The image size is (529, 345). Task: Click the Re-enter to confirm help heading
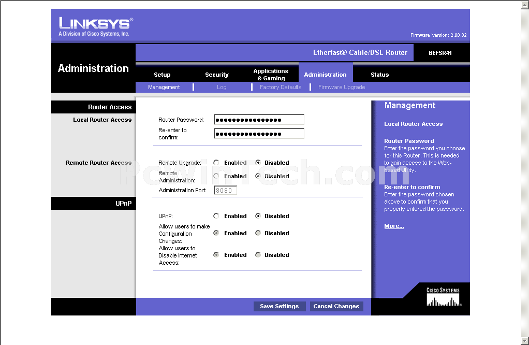coord(412,187)
